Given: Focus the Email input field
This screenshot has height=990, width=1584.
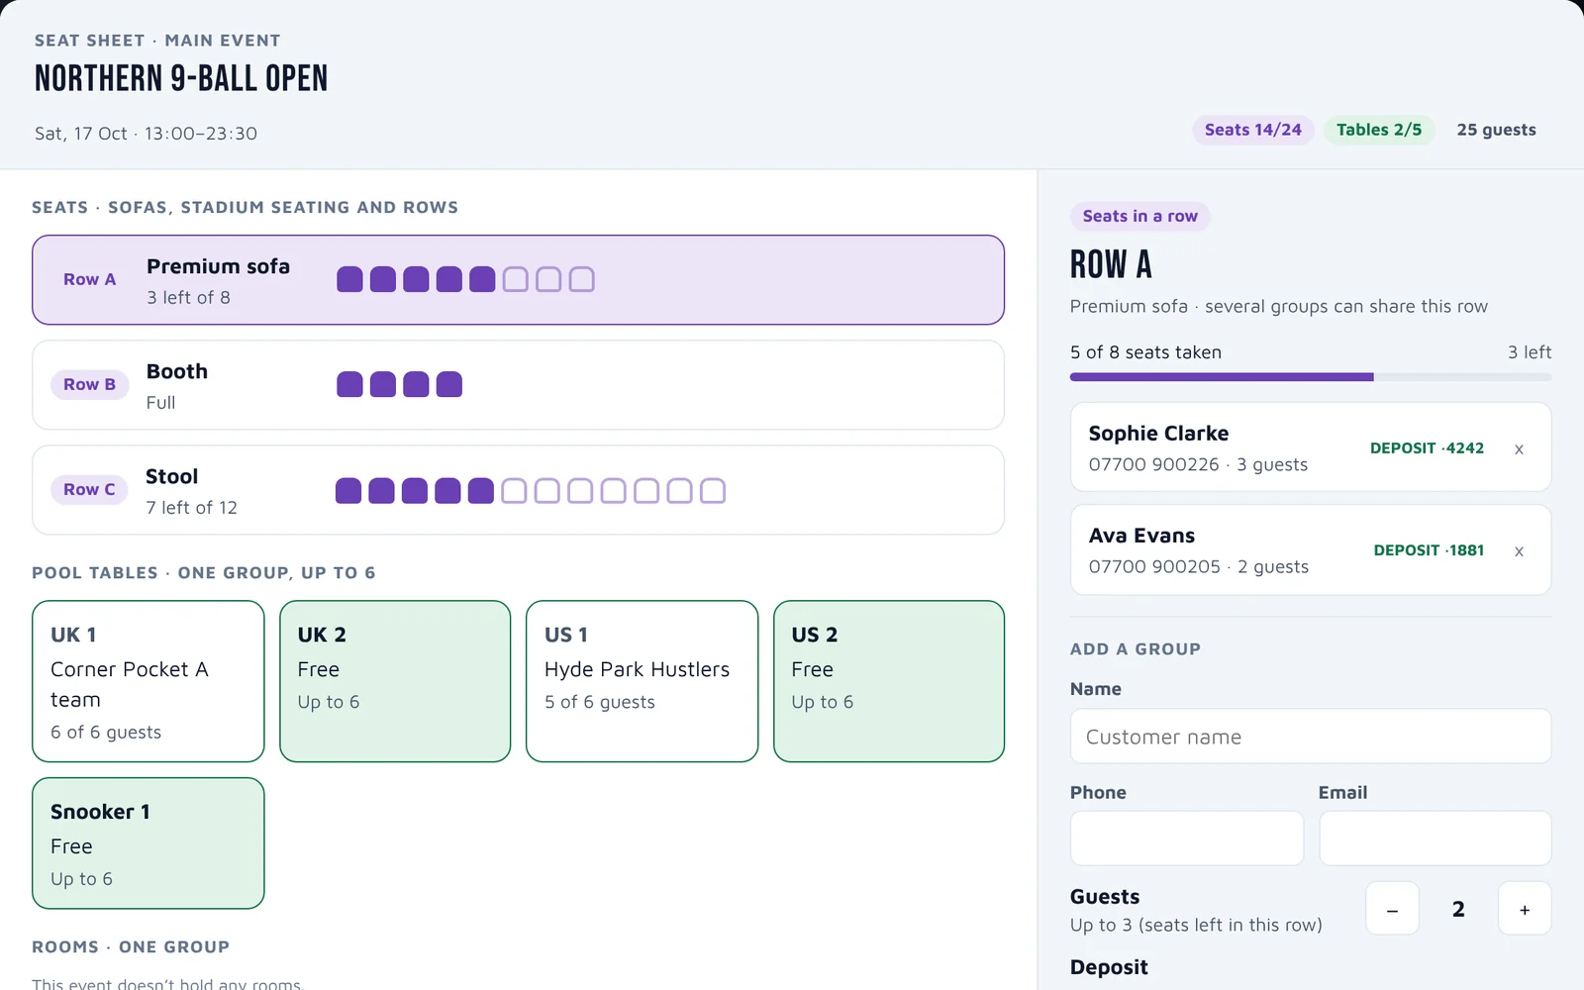Looking at the screenshot, I should tap(1435, 839).
